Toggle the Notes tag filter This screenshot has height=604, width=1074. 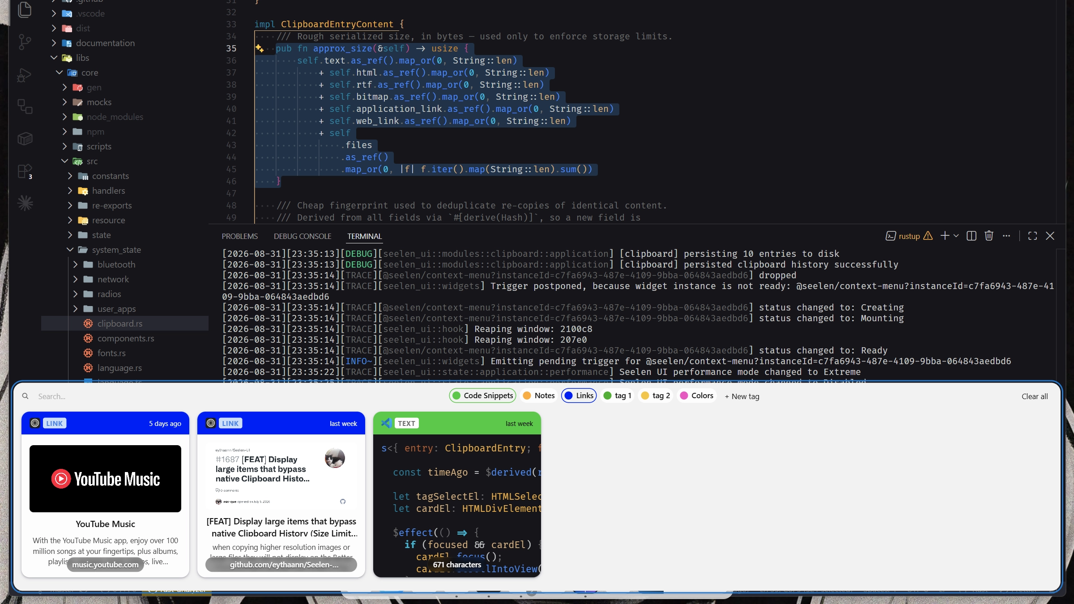click(x=539, y=396)
